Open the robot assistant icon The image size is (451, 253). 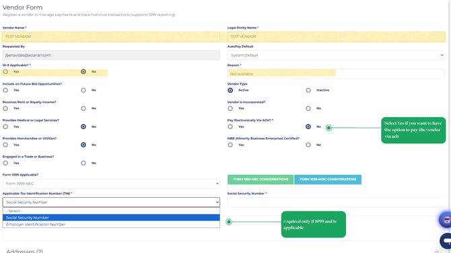[445, 220]
